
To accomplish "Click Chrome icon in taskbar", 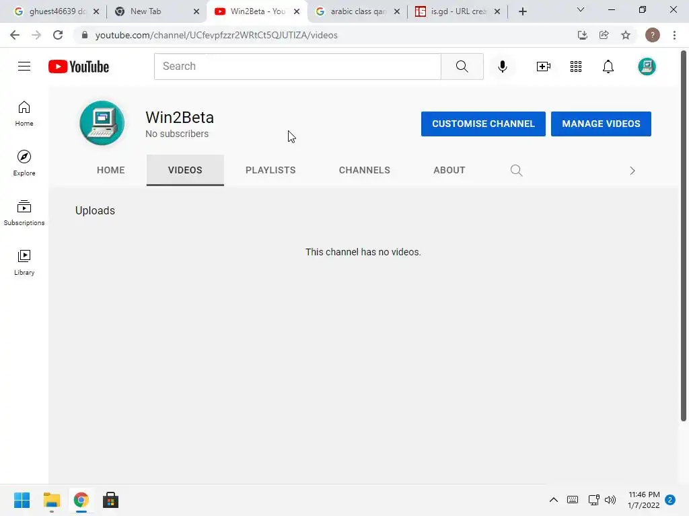I will pyautogui.click(x=81, y=500).
